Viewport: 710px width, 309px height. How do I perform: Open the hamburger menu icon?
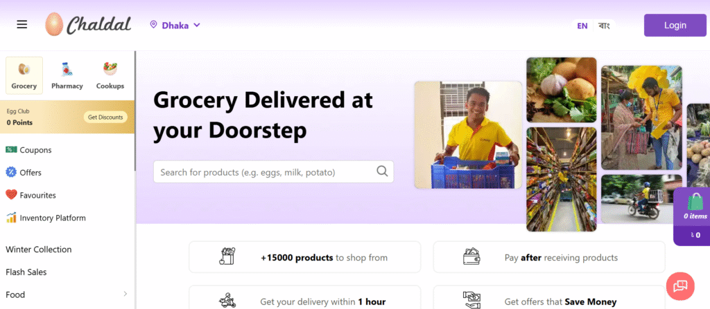(x=21, y=24)
